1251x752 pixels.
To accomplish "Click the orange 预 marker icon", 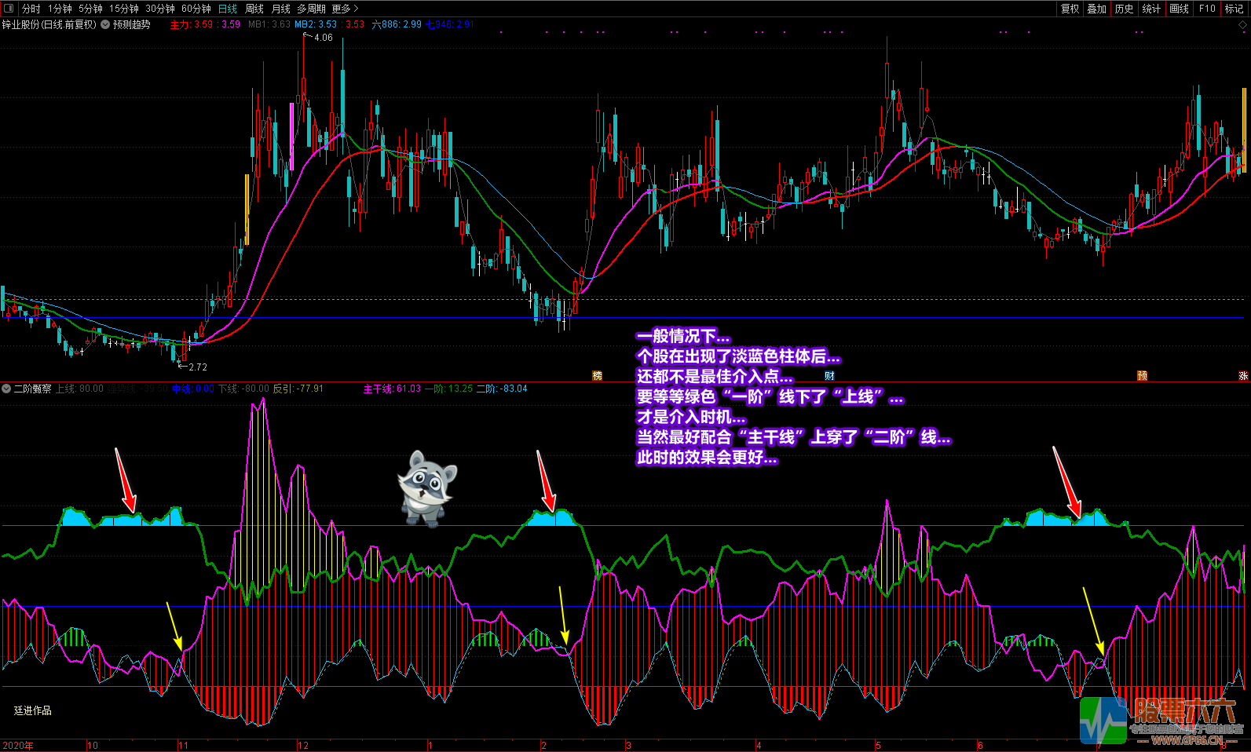I will point(1142,376).
